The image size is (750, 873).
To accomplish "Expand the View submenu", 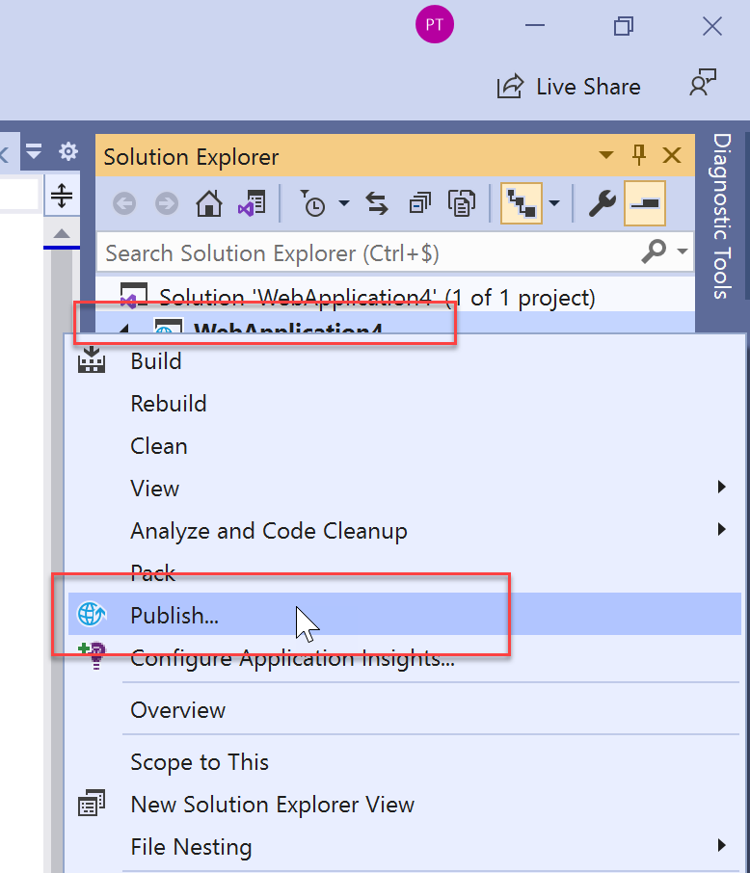I will click(x=720, y=489).
